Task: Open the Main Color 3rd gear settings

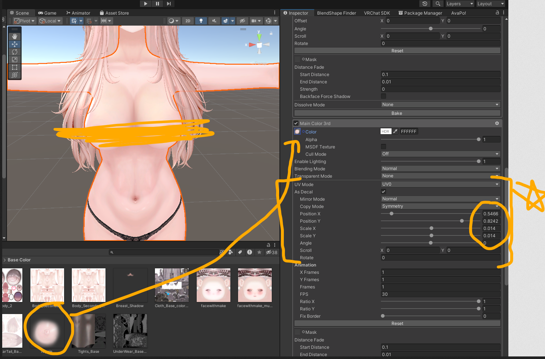Action: point(497,123)
